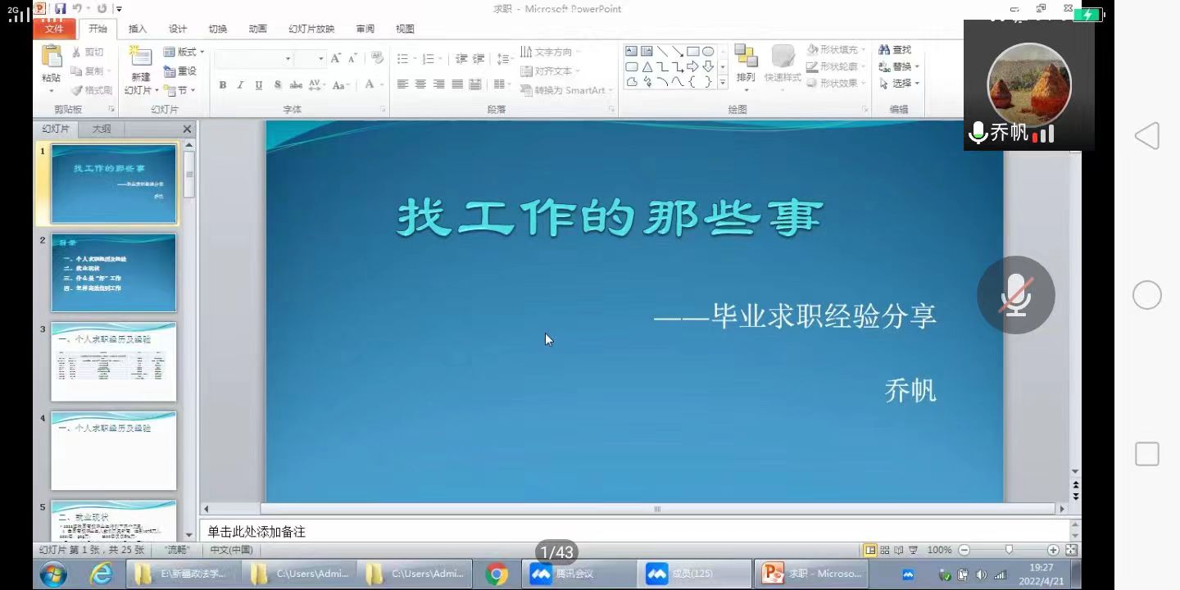Toggle Italic text formatting

point(240,85)
